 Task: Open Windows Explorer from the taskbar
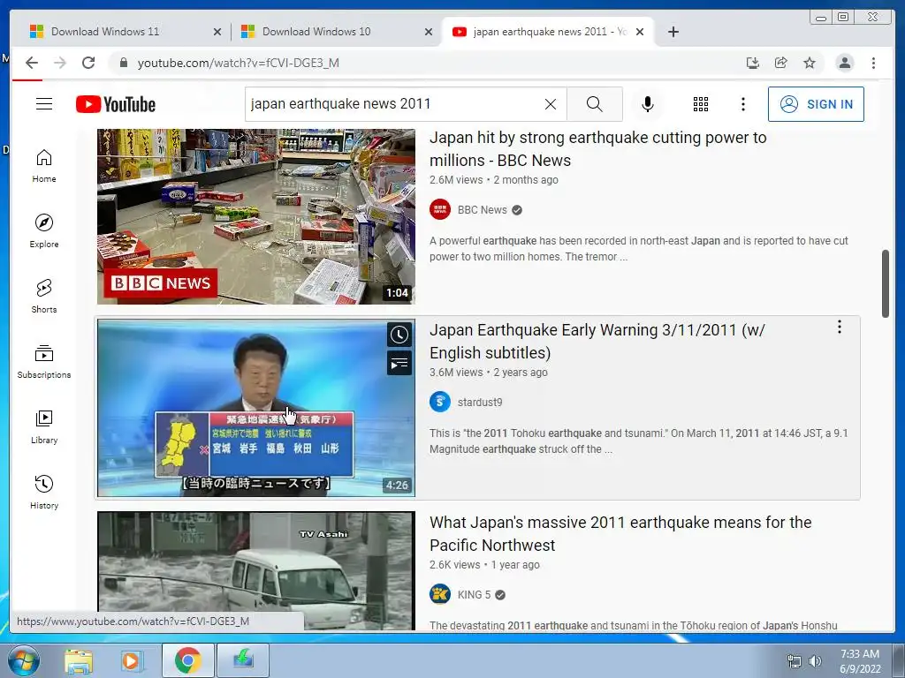click(79, 660)
